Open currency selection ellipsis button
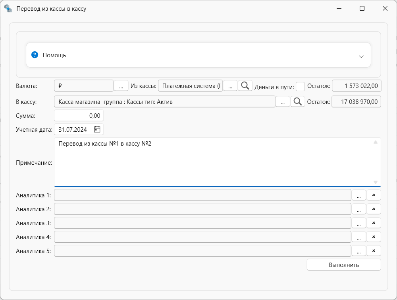Viewport: 397px width, 300px height. 121,86
